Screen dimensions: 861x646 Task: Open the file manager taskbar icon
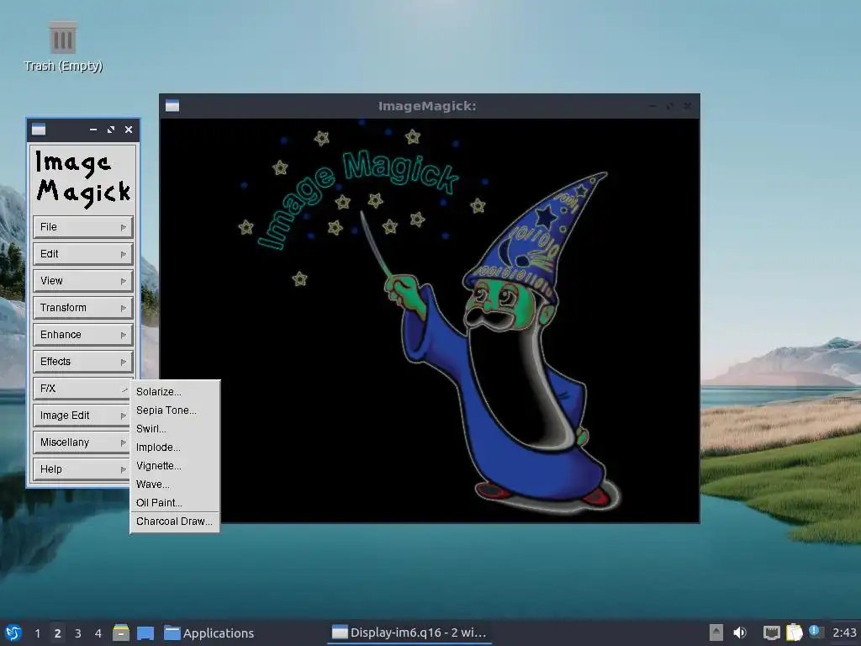coord(121,633)
